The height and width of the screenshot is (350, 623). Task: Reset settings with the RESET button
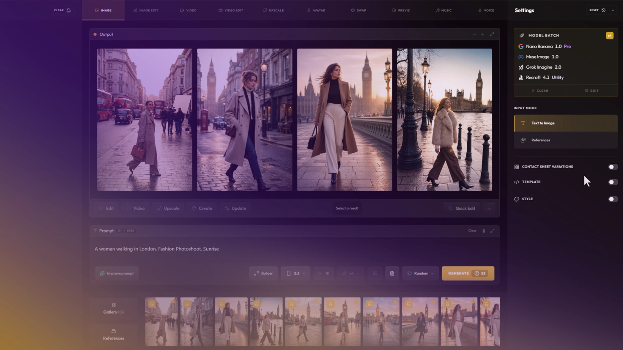pos(597,10)
